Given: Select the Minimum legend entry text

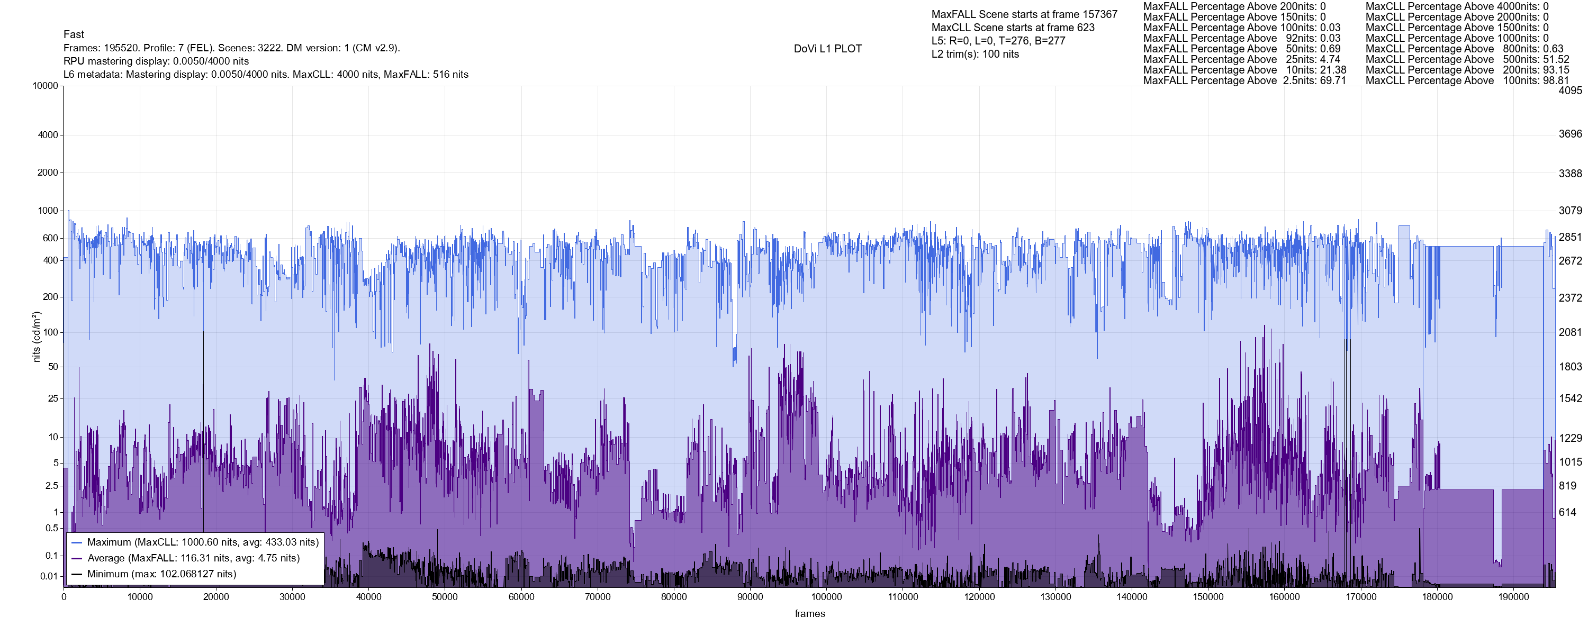Looking at the screenshot, I should click(x=161, y=574).
